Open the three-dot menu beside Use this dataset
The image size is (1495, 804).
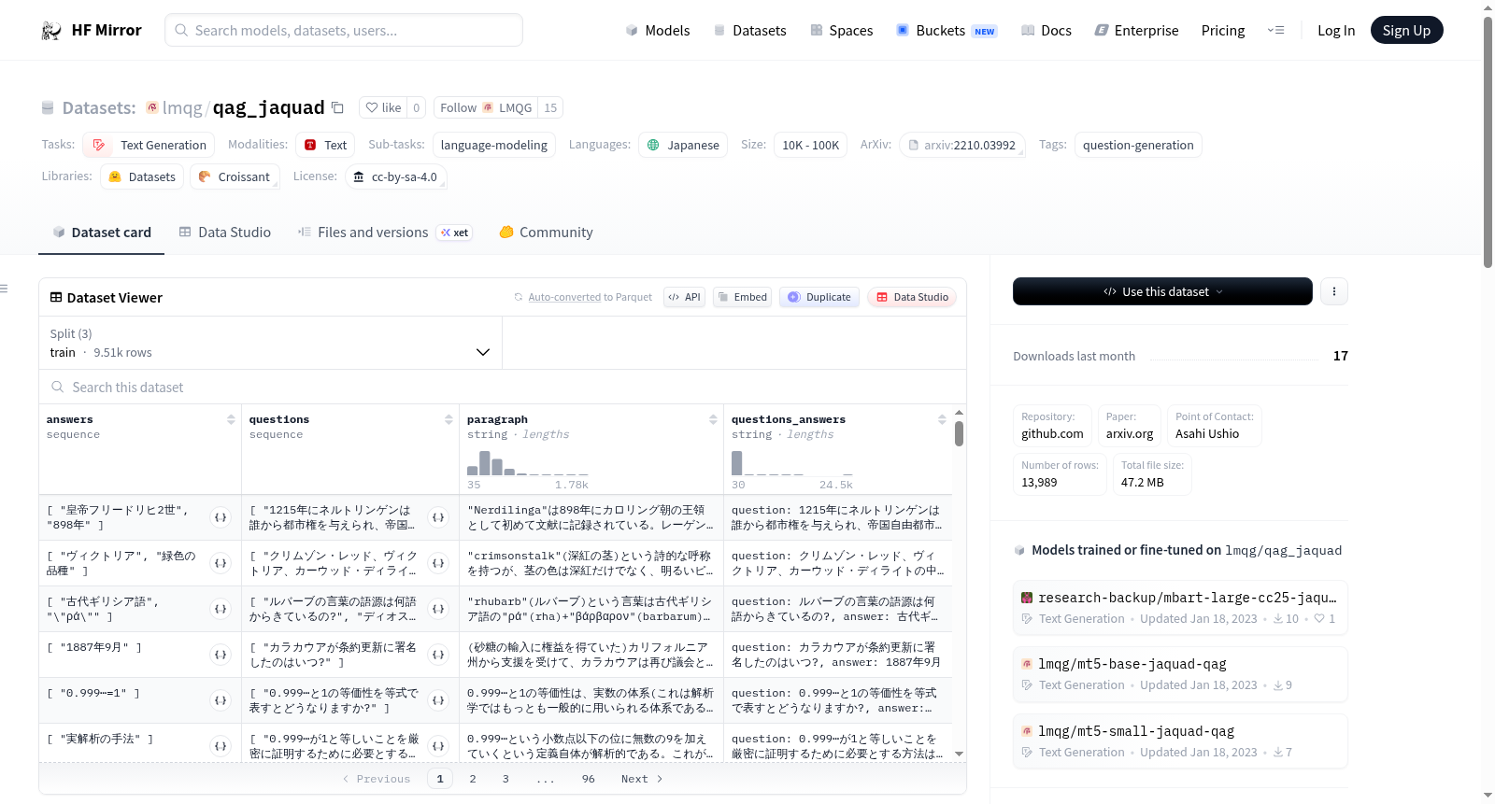(x=1333, y=291)
